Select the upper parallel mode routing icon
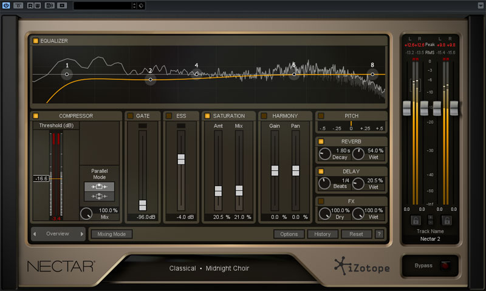Screen dimensions: 486x291 tap(99, 187)
